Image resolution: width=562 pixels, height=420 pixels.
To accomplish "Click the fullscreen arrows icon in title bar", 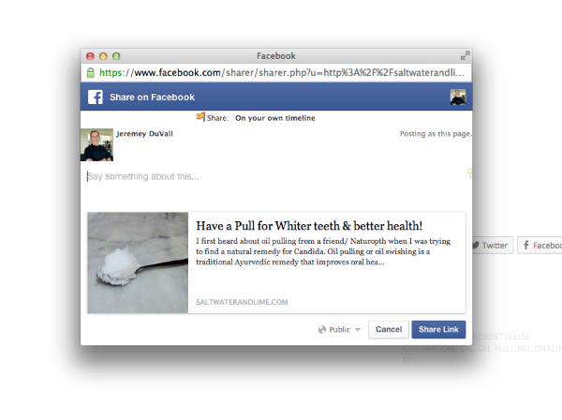I will [x=465, y=56].
